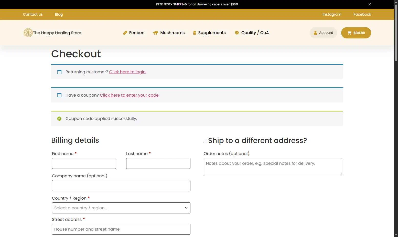Focus the Street address field

(121, 229)
